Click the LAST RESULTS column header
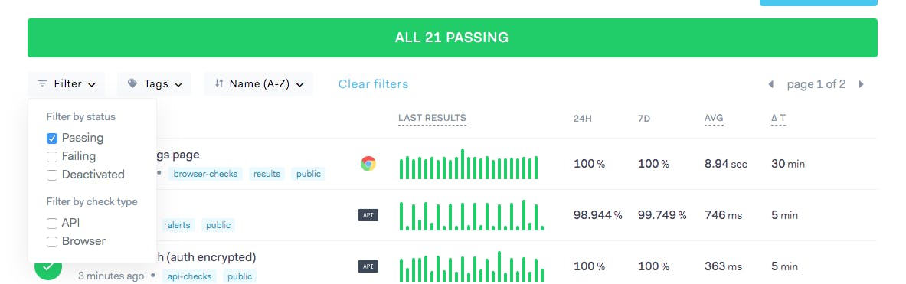This screenshot has height=284, width=906. coord(432,119)
